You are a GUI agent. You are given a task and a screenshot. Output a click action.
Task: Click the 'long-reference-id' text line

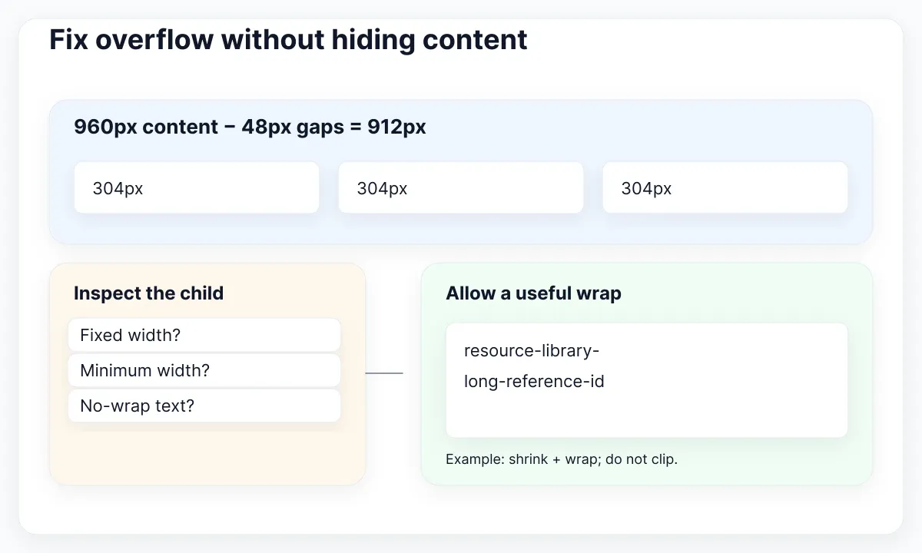(x=534, y=381)
